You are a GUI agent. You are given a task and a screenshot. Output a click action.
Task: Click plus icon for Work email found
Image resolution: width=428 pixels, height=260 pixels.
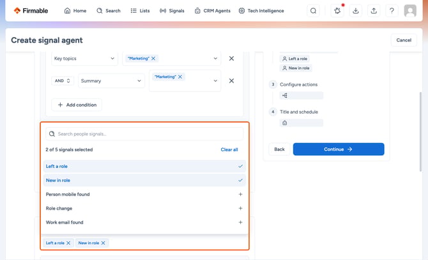pyautogui.click(x=240, y=222)
